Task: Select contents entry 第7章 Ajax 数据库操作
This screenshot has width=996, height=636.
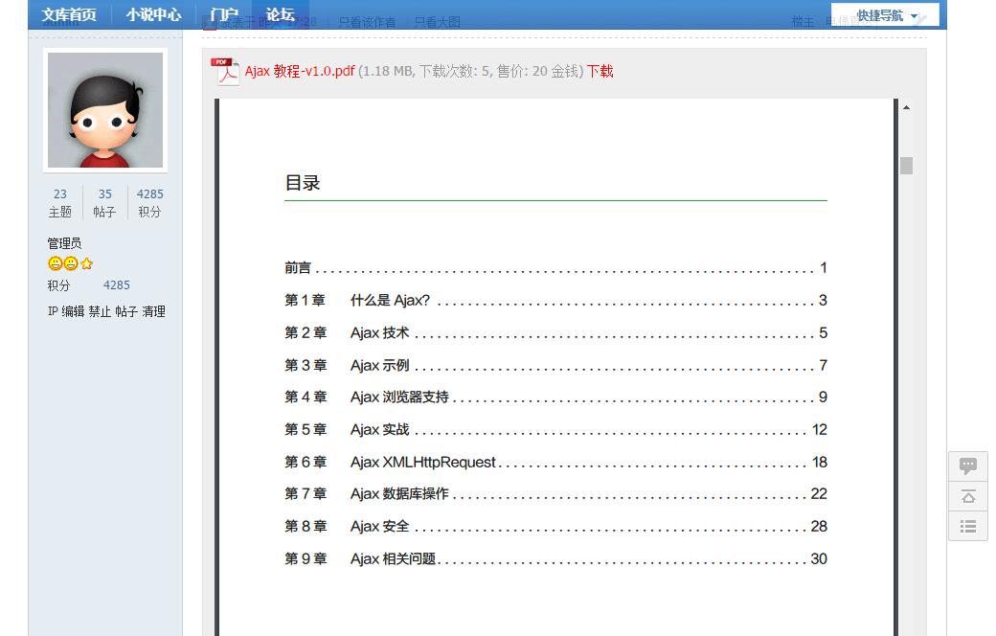Action: coord(555,493)
